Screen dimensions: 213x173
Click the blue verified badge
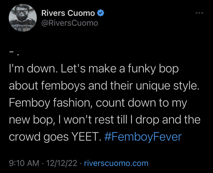[101, 13]
